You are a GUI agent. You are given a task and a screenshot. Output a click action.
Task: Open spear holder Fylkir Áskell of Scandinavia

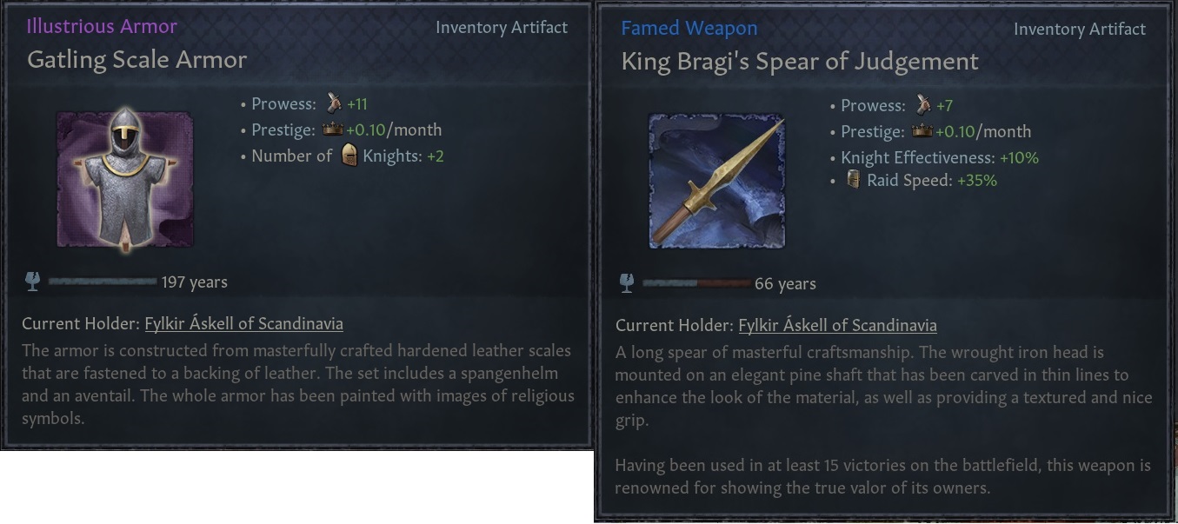(837, 326)
